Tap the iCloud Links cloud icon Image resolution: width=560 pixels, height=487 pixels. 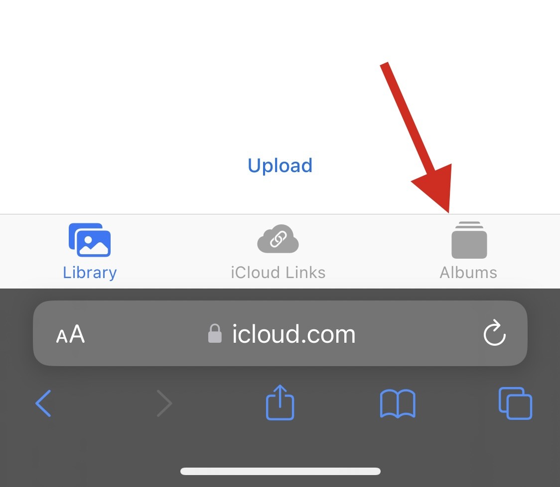[278, 239]
